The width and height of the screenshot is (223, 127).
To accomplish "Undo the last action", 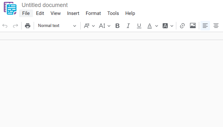I will [5, 26].
